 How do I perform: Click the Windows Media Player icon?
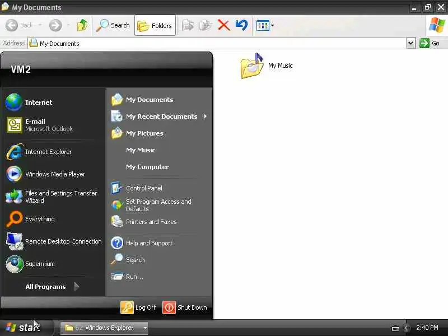(14, 174)
